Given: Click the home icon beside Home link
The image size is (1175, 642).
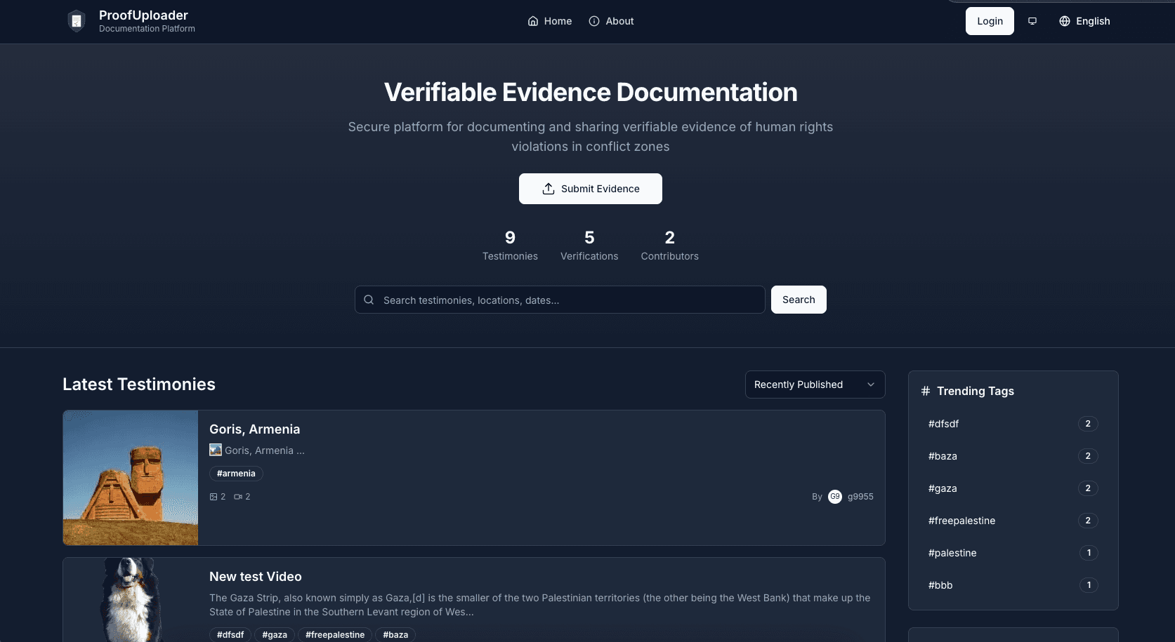Looking at the screenshot, I should click(x=532, y=21).
